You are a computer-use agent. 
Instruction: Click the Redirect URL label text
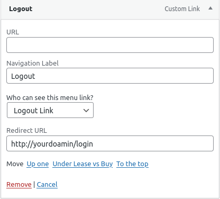[26, 131]
